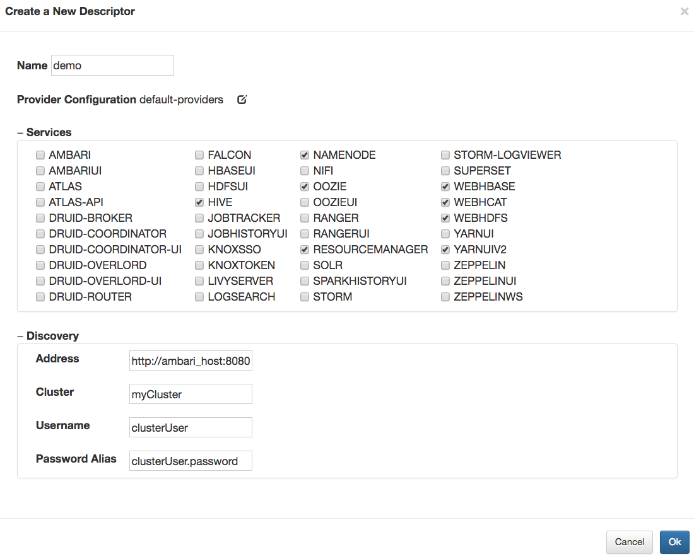The height and width of the screenshot is (559, 694).
Task: Select the Password Alias input
Action: pyautogui.click(x=191, y=461)
